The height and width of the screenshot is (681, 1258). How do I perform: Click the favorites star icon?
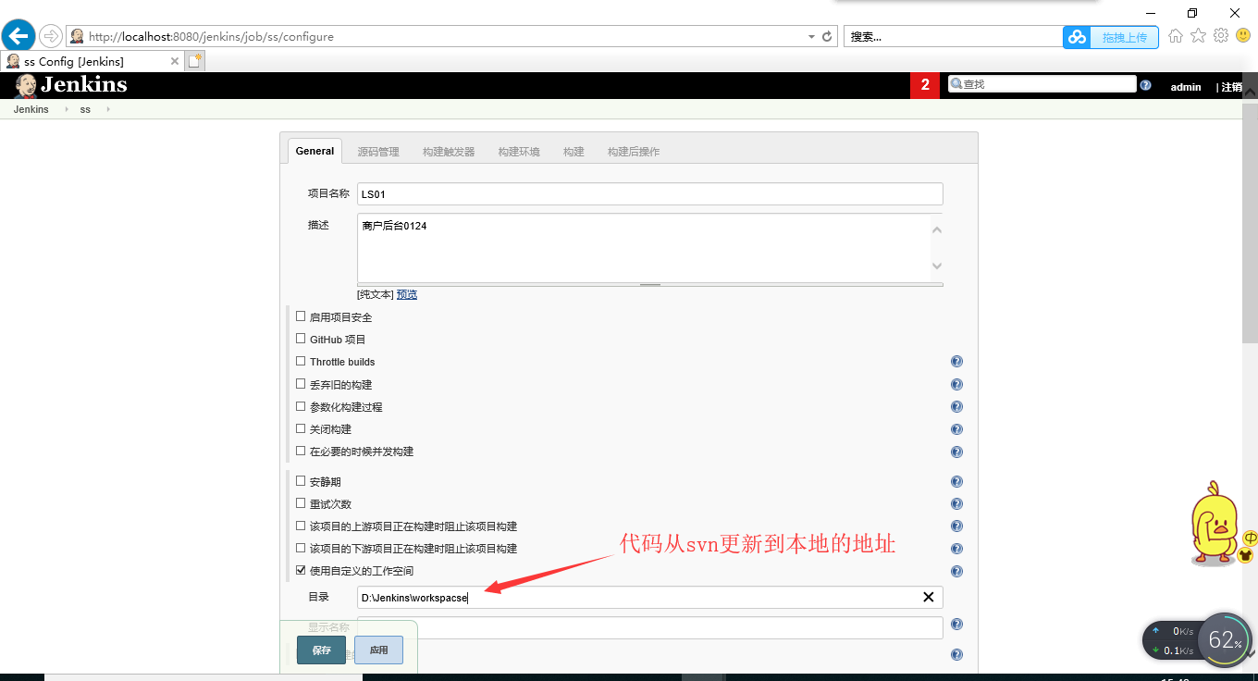(1198, 36)
